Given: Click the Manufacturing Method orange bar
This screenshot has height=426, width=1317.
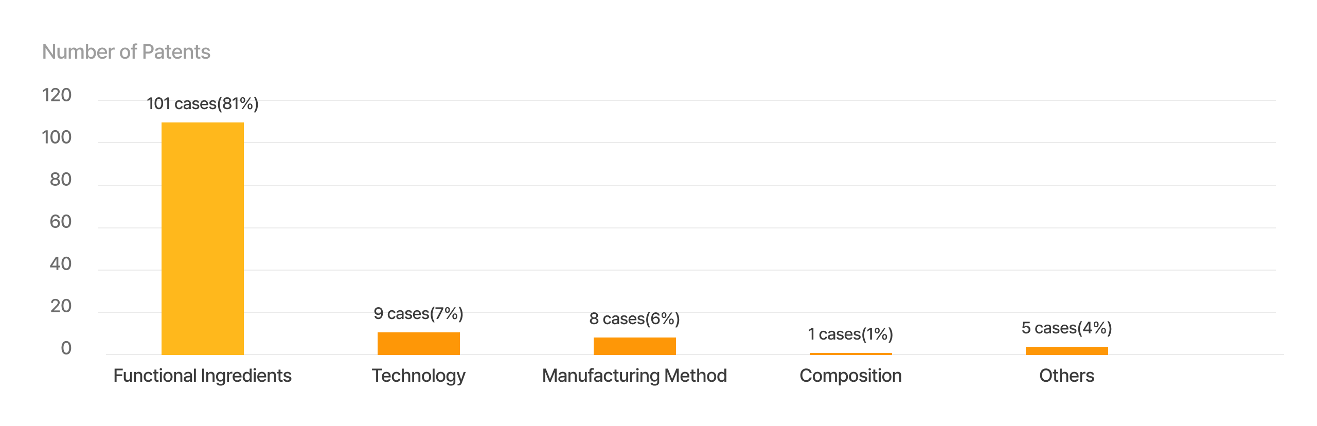Looking at the screenshot, I should click(634, 346).
